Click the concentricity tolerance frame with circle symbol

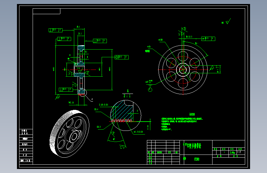click(x=122, y=57)
